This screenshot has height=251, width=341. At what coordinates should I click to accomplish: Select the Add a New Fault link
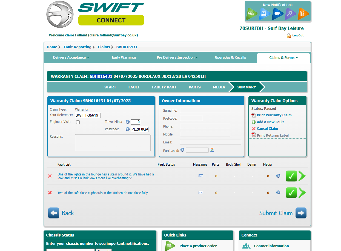coord(270,122)
